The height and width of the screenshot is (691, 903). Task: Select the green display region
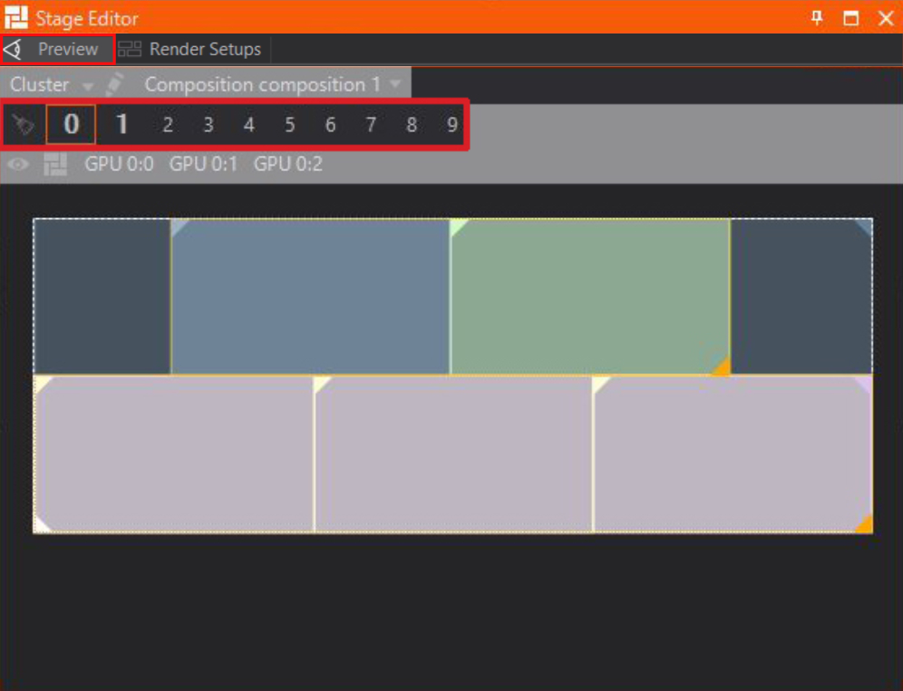click(x=589, y=296)
